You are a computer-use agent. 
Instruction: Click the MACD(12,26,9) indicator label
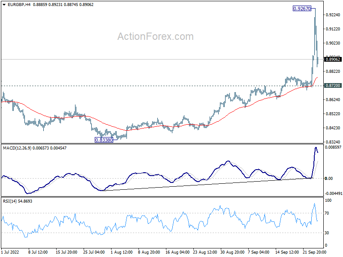17,148
